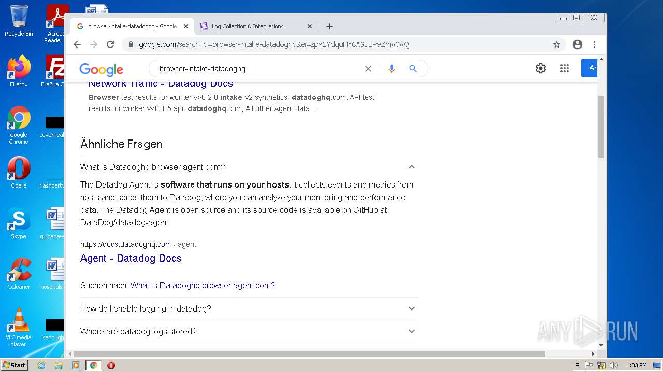
Task: Clear the search box with the X icon
Action: click(x=368, y=69)
